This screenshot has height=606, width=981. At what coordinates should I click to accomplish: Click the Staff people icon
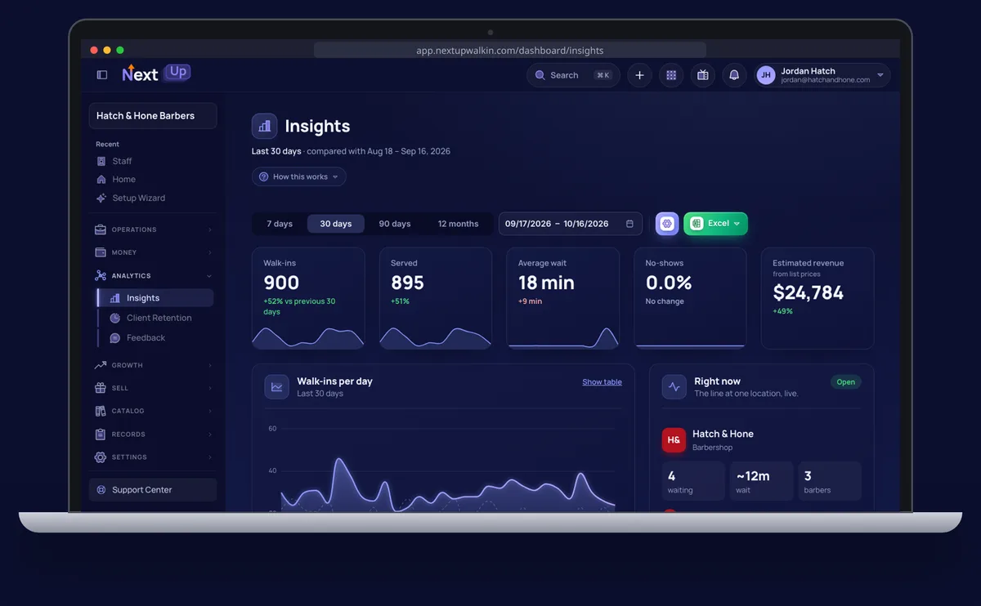101,161
